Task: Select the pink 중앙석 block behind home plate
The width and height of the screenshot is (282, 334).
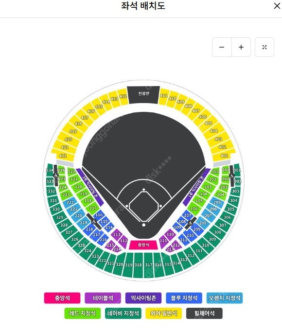Action: [143, 245]
